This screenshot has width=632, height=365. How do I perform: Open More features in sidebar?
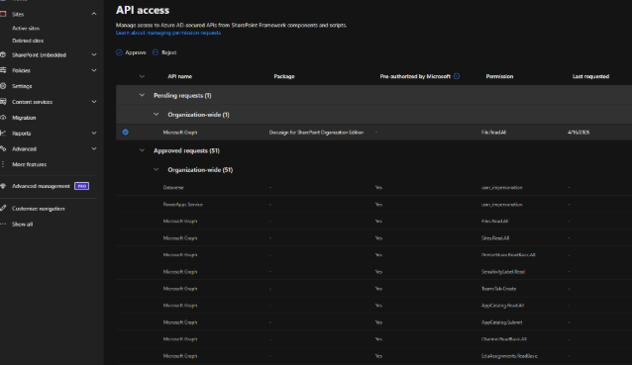(x=29, y=164)
